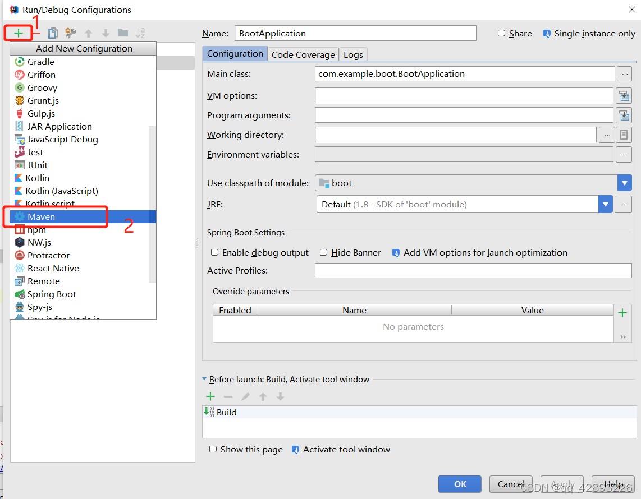
Task: Expand more actions chevrons in Override parameters
Action: [x=622, y=336]
